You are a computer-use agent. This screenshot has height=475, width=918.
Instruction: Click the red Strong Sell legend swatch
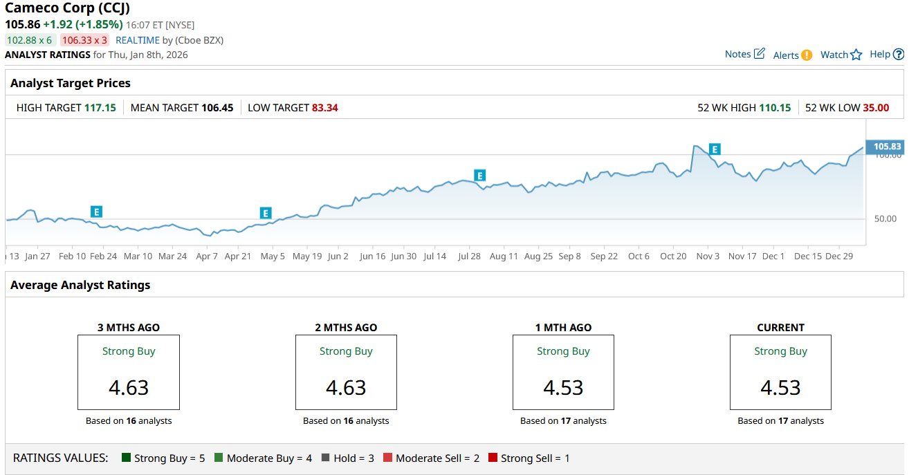tap(493, 458)
